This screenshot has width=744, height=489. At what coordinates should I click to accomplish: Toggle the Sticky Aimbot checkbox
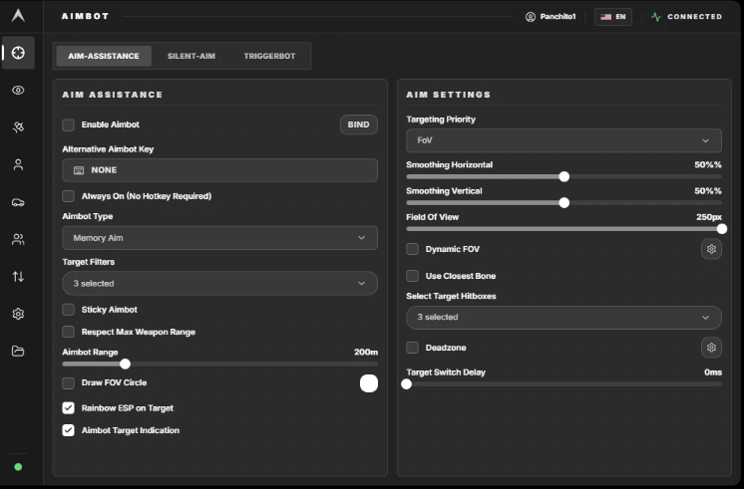coord(69,310)
